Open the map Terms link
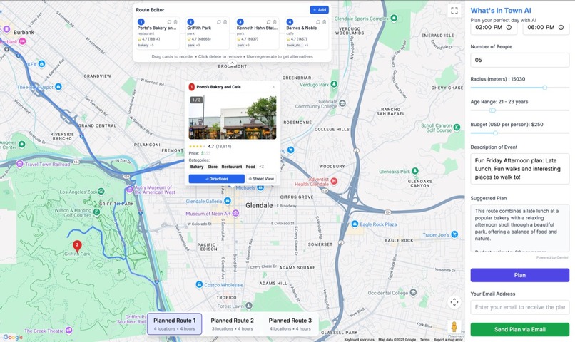575x342 pixels. tap(424, 340)
